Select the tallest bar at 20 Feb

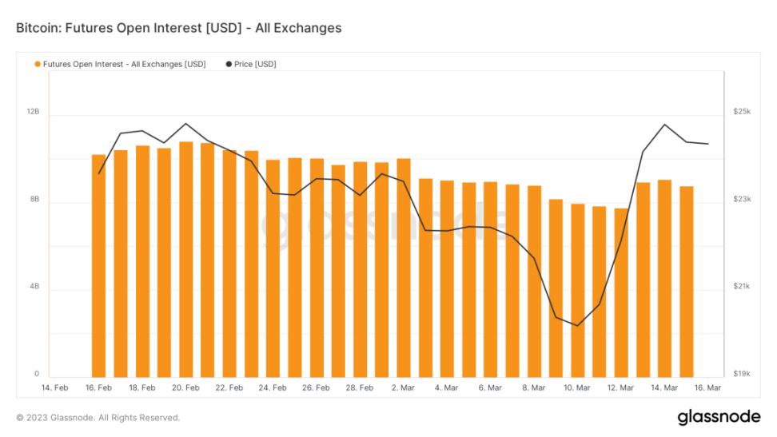185,259
